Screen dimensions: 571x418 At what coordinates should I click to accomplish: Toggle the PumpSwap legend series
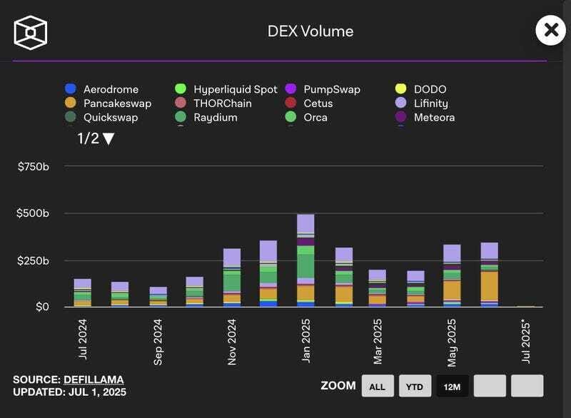coord(323,89)
